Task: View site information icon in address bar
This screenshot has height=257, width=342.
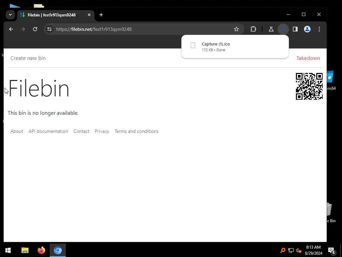Action: click(49, 29)
